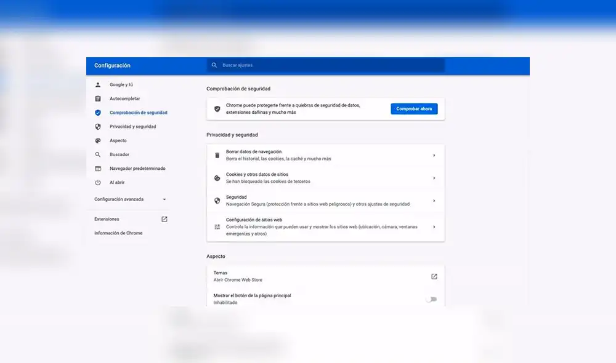616x363 pixels.
Task: Click the Autocompletar keys icon
Action: [x=97, y=98]
